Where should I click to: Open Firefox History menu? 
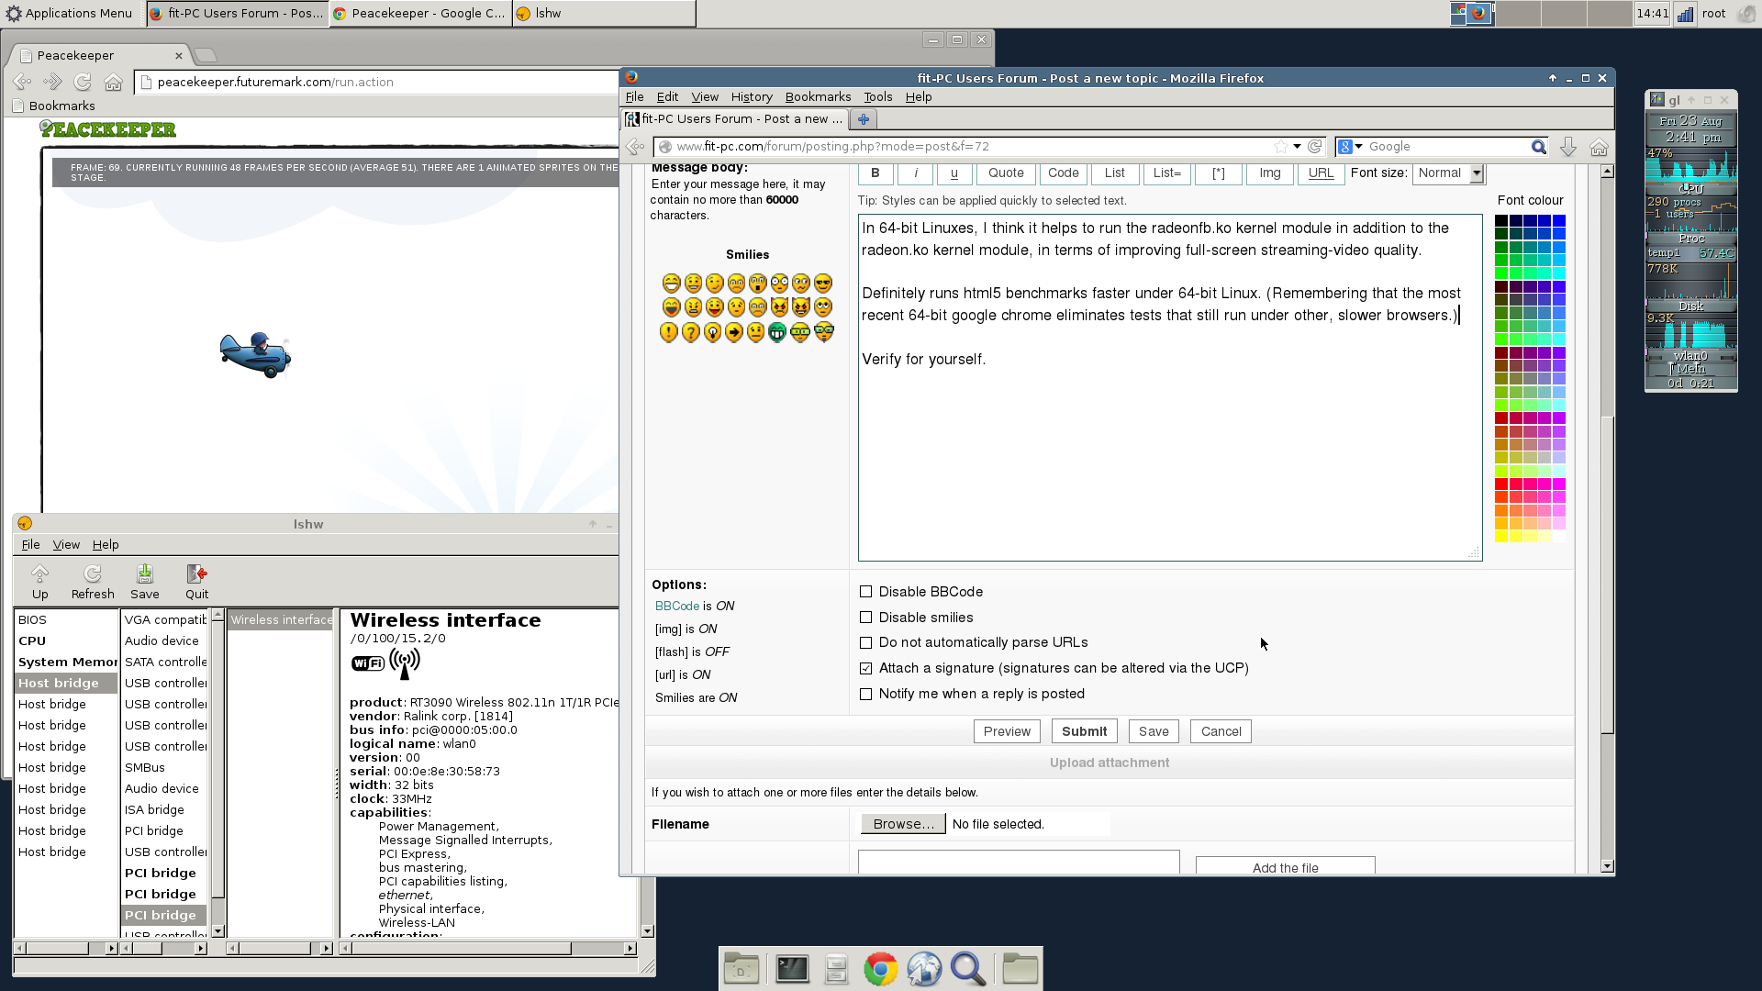751,96
